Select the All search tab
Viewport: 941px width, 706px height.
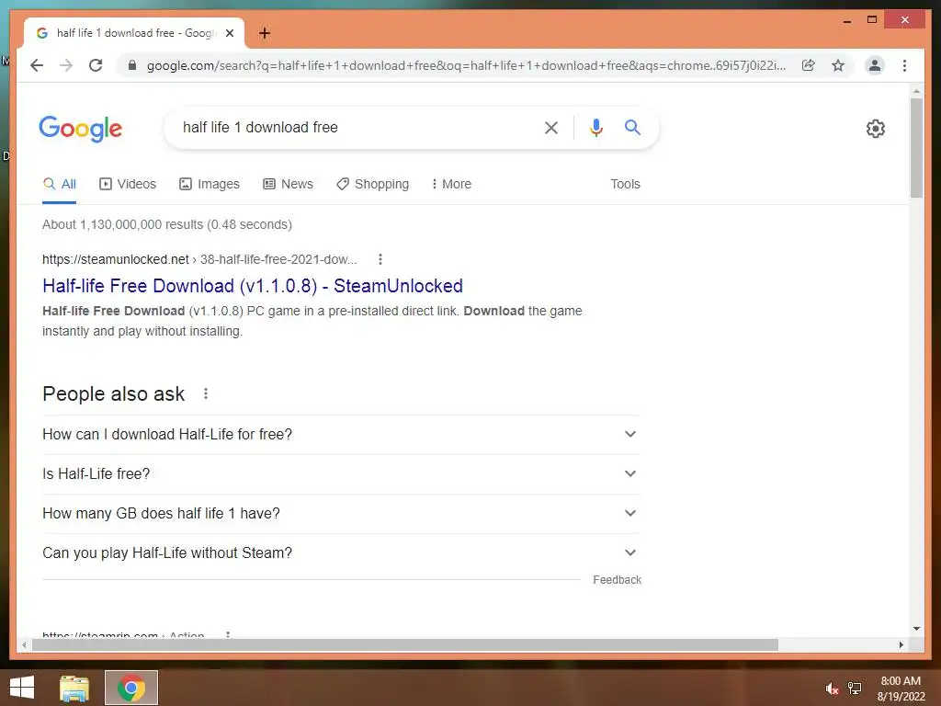60,184
